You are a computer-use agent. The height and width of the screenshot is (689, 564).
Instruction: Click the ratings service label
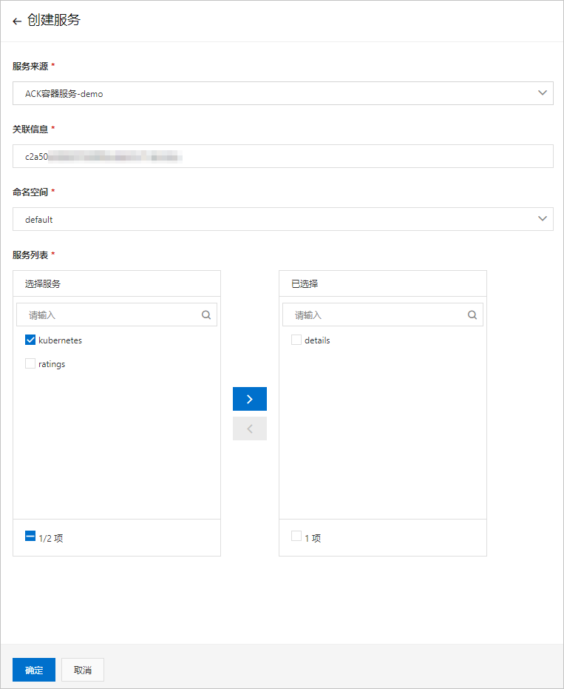tap(52, 364)
